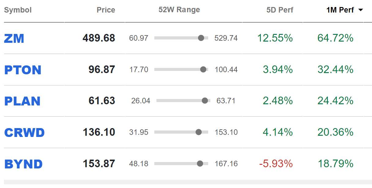Sort the table by Symbol column
372x188 pixels.
[18, 10]
